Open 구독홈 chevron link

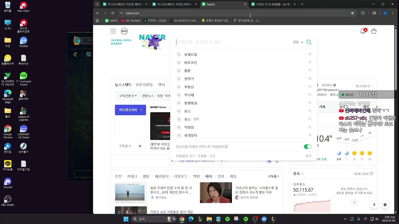click(x=273, y=176)
